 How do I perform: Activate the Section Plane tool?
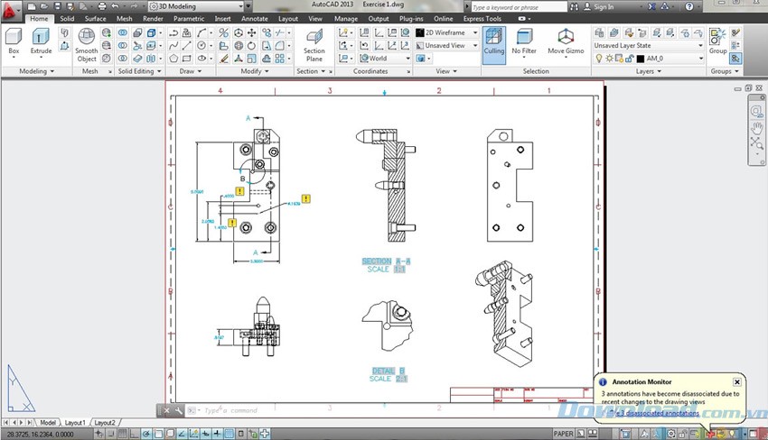(x=314, y=45)
